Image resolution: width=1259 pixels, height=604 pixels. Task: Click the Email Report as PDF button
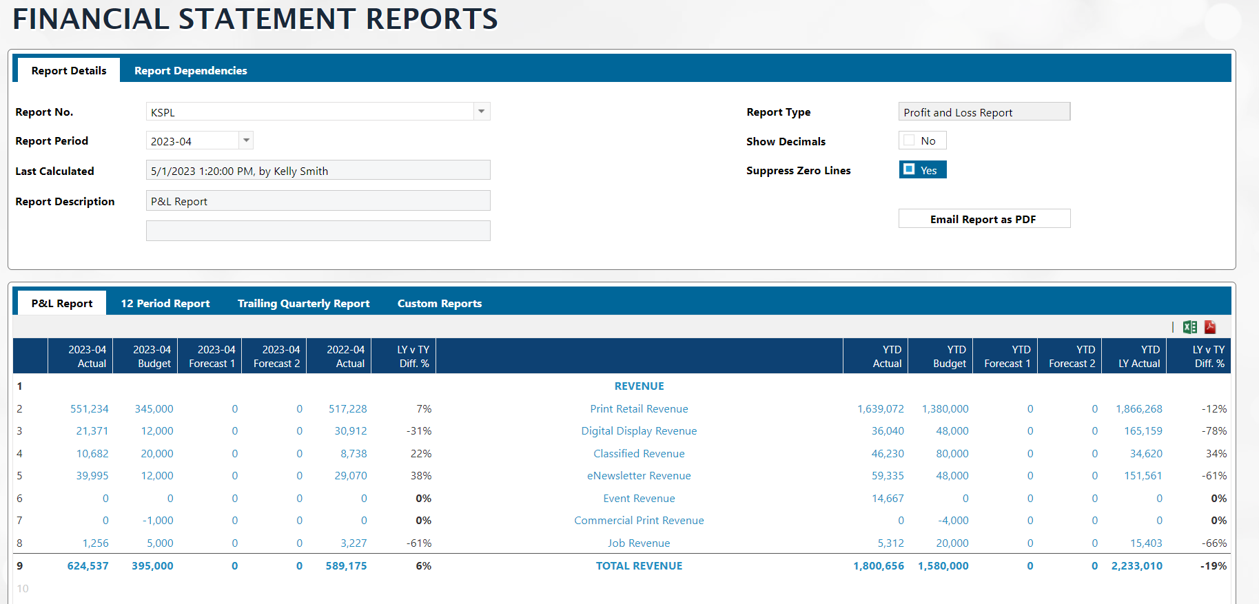pos(983,219)
